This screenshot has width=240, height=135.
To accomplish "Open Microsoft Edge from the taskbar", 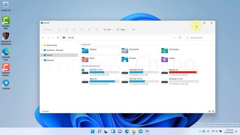I will pos(127,131).
